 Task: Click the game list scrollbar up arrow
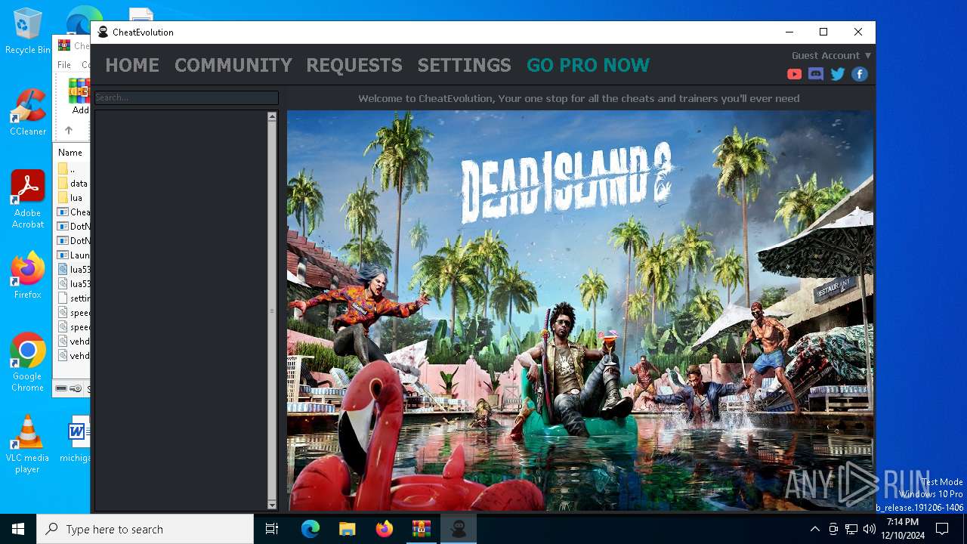coord(272,117)
